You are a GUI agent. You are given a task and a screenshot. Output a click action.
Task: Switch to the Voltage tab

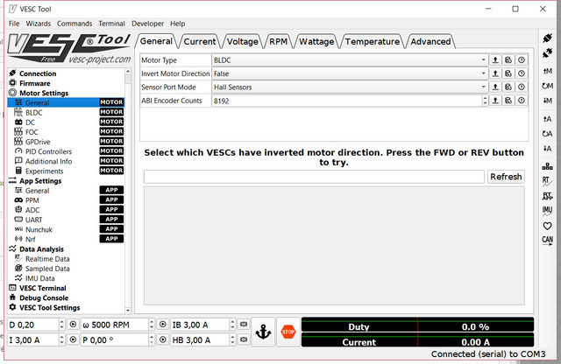[x=243, y=41]
